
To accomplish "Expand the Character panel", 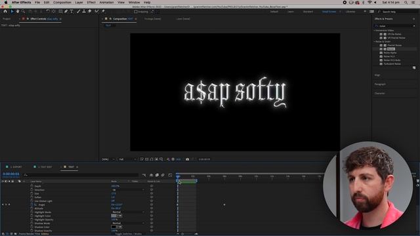I will click(x=379, y=93).
